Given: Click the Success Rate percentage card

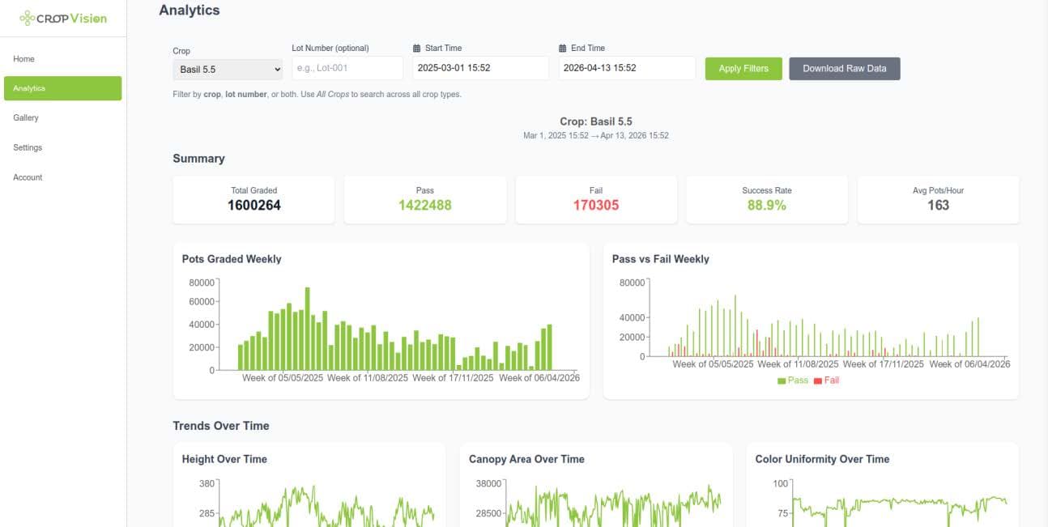Looking at the screenshot, I should coord(766,198).
